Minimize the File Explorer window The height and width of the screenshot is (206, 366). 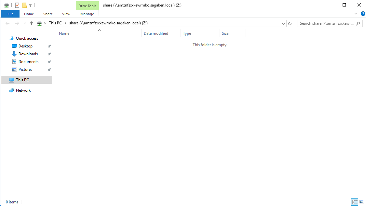coord(330,5)
